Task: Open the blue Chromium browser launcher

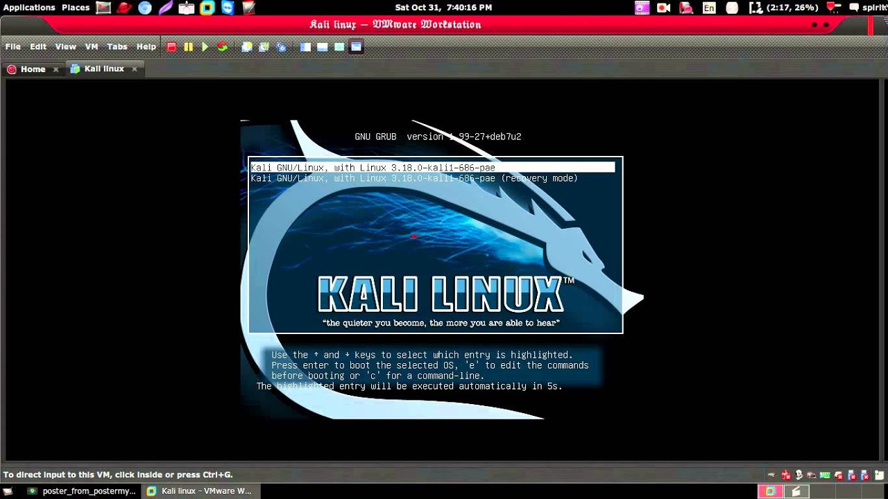Action: coord(145,8)
